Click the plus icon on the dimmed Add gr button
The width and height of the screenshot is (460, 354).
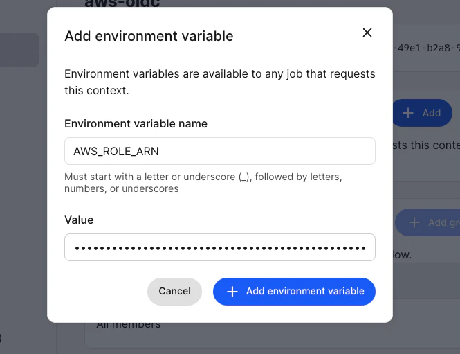pyautogui.click(x=414, y=222)
